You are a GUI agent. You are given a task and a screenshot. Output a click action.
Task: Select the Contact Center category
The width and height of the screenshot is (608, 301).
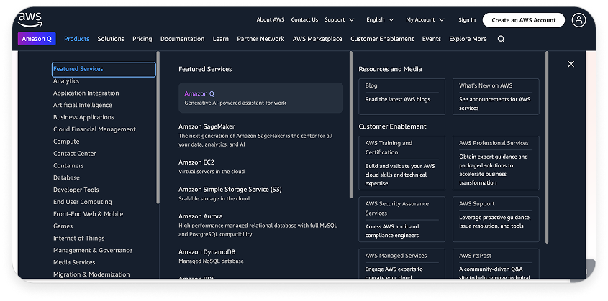pyautogui.click(x=74, y=153)
